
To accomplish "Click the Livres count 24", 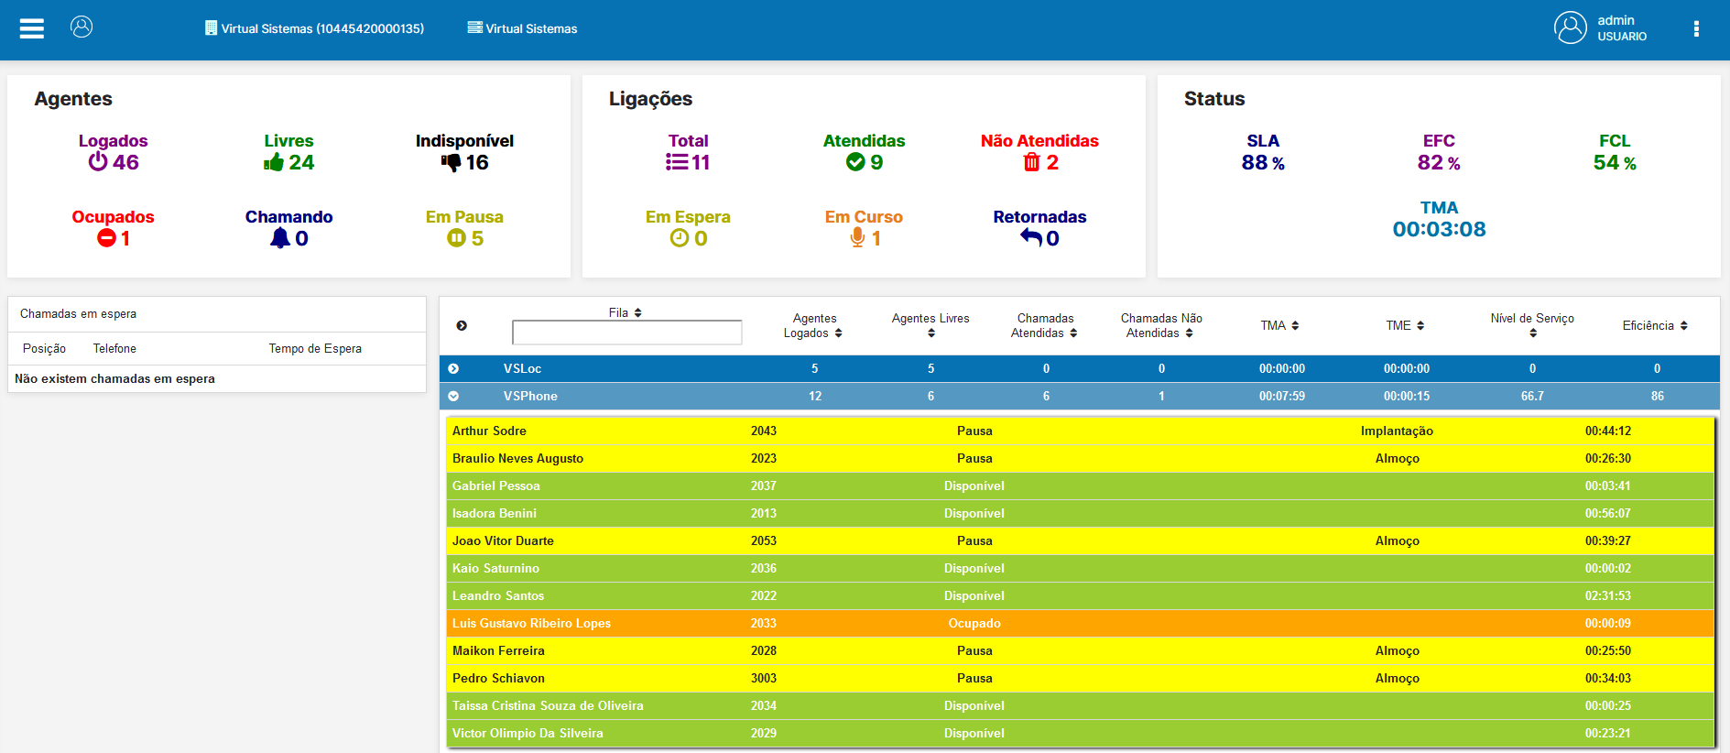I will coord(301,162).
